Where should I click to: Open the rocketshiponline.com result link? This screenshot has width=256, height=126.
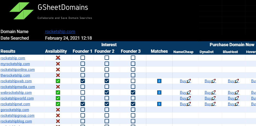(18, 69)
